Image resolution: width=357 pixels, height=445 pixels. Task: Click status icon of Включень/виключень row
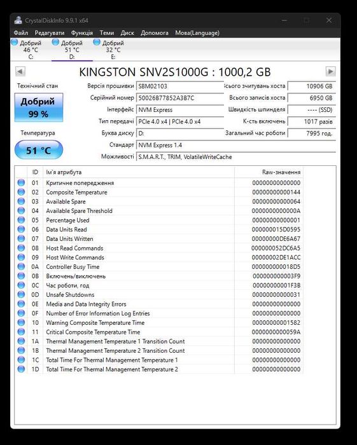pyautogui.click(x=21, y=276)
